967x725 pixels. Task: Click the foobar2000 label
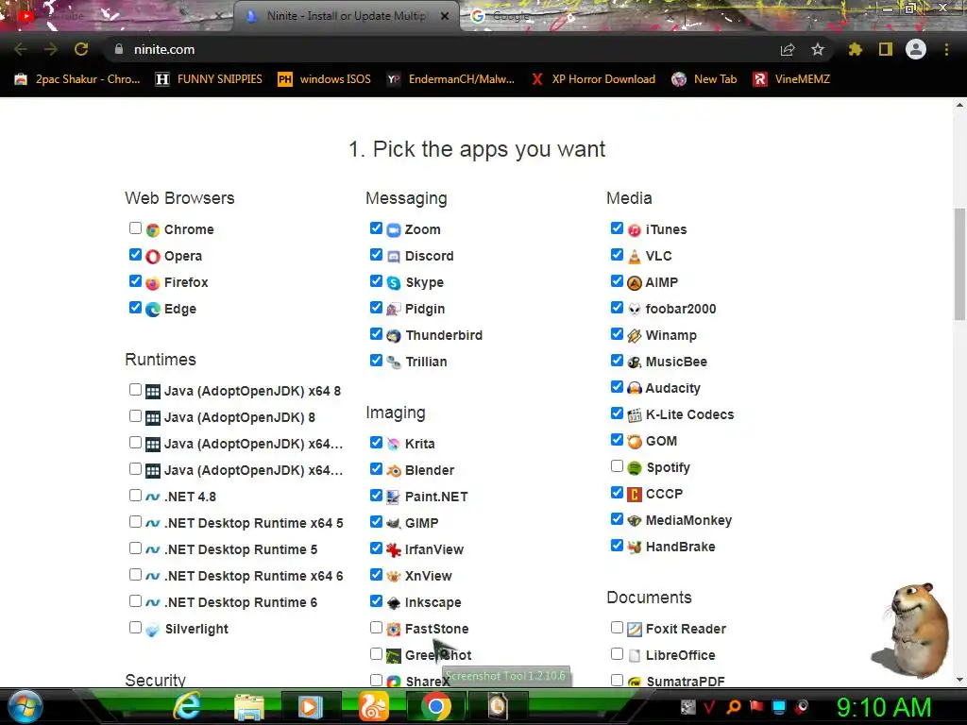(681, 309)
